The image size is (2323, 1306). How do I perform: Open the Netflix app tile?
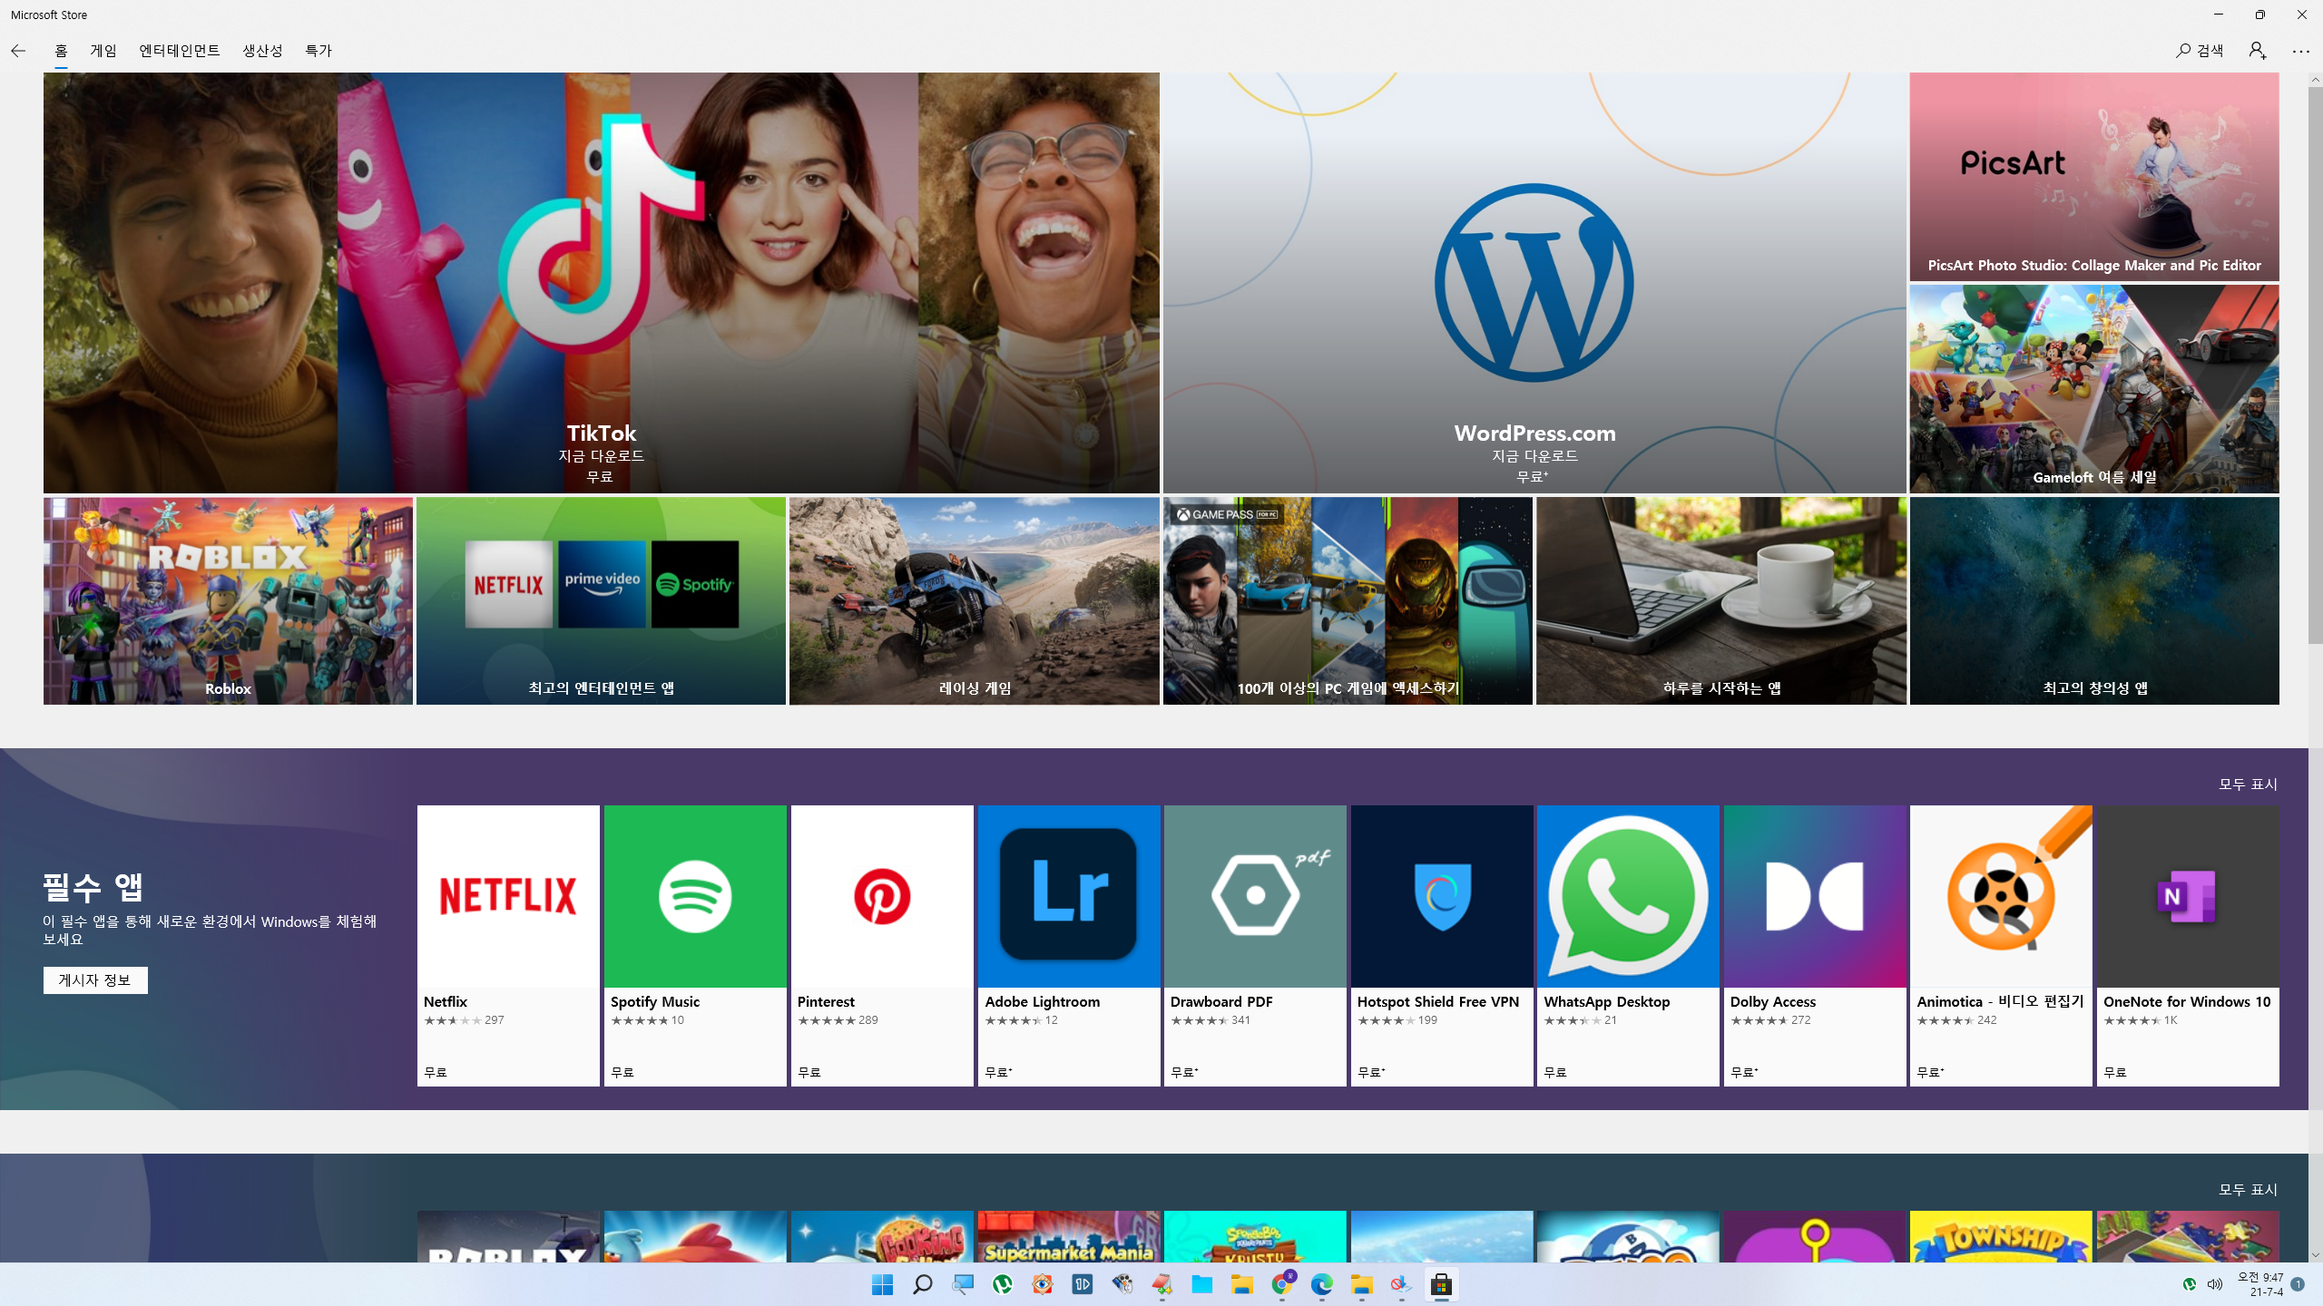pyautogui.click(x=508, y=943)
